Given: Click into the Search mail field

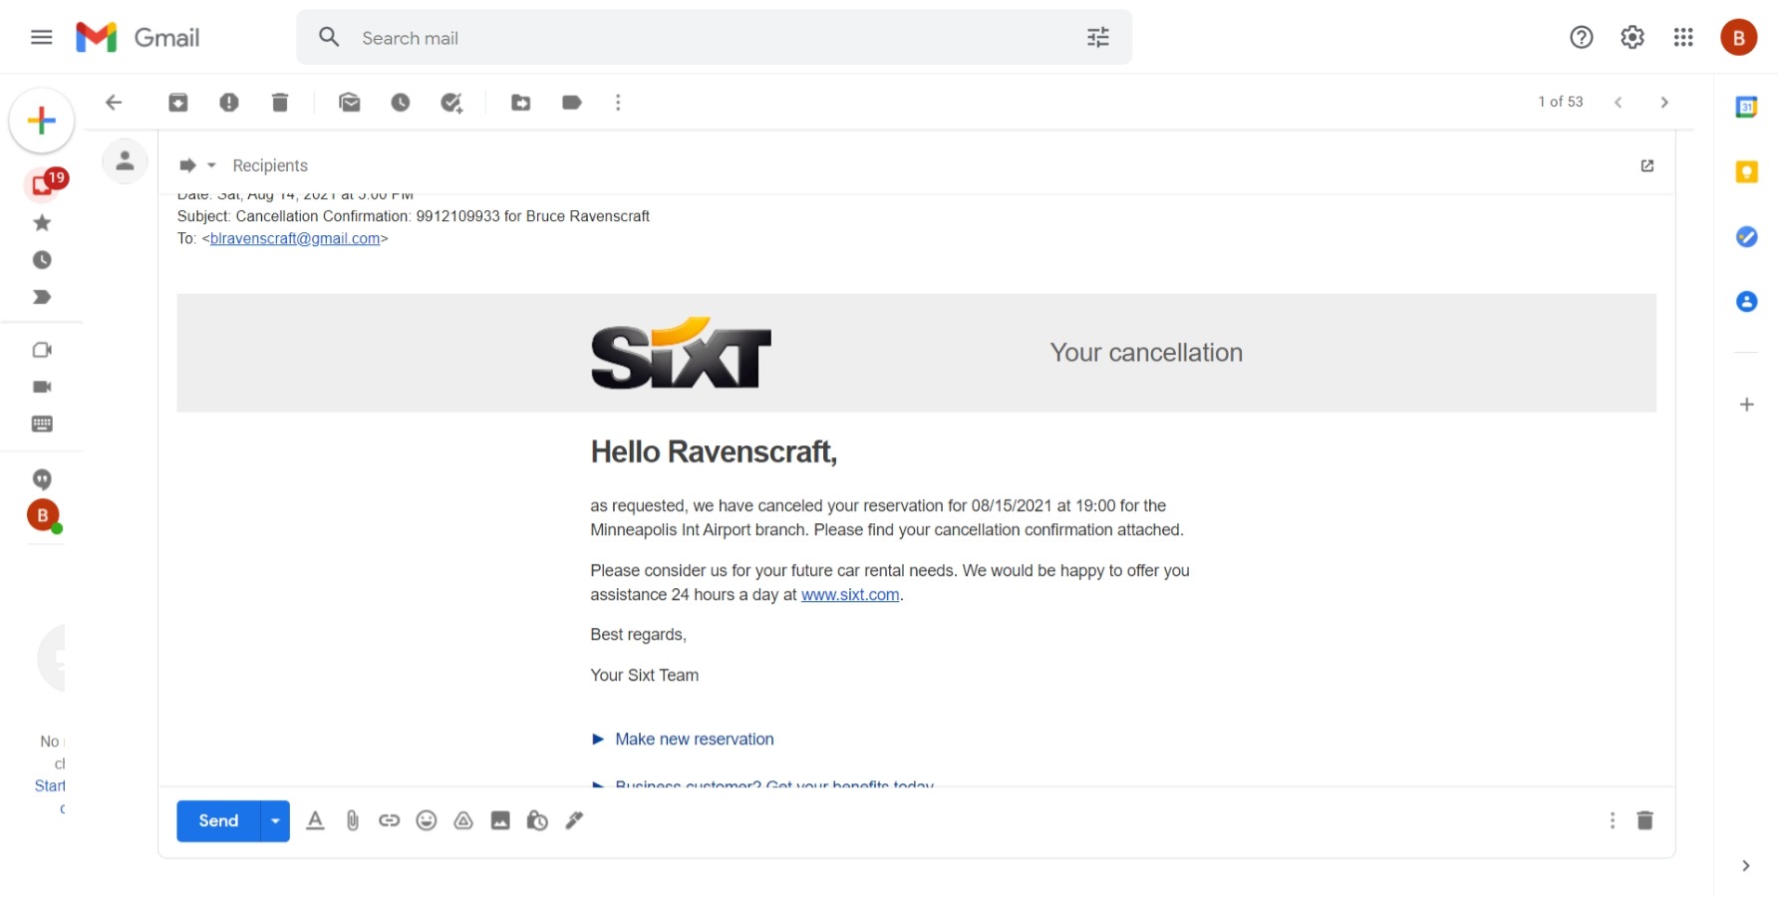Looking at the screenshot, I should pos(698,38).
